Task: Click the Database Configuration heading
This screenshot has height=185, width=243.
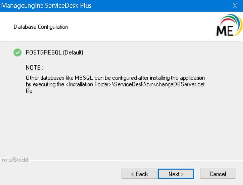Action: point(41,27)
